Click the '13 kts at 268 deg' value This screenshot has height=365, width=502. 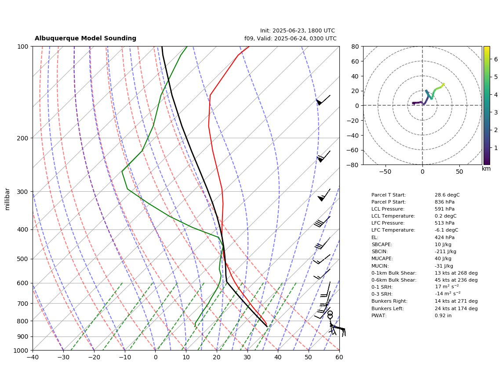click(x=456, y=273)
